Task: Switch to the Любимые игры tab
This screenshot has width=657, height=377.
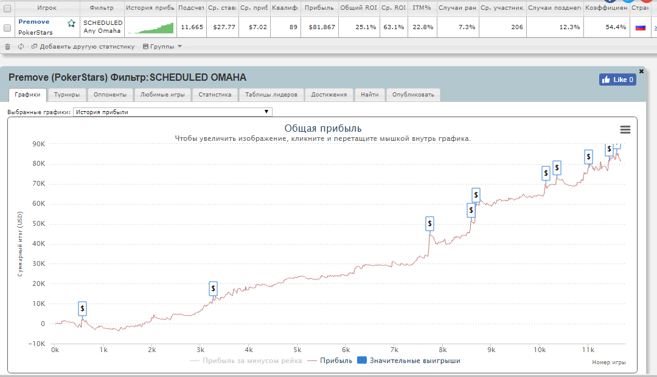Action: [x=162, y=95]
